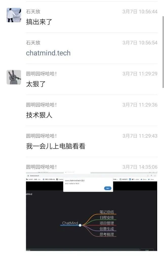
Task: Click the chat scrollbar on the right edge
Action: pos(163,52)
